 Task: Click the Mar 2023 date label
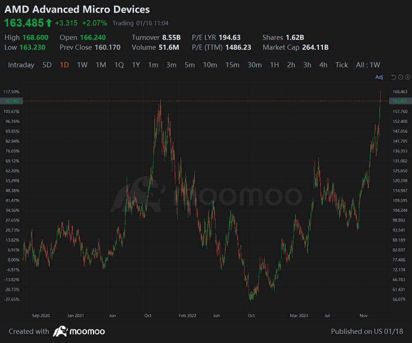click(299, 316)
